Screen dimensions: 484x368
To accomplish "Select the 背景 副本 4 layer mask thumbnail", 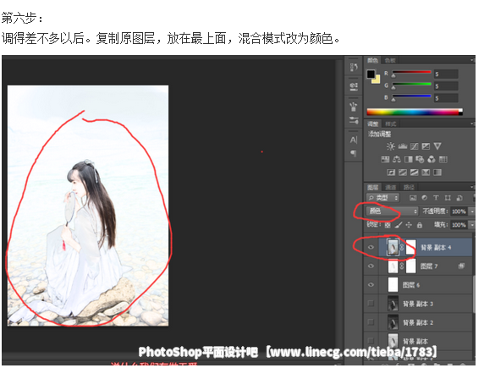I will click(410, 247).
